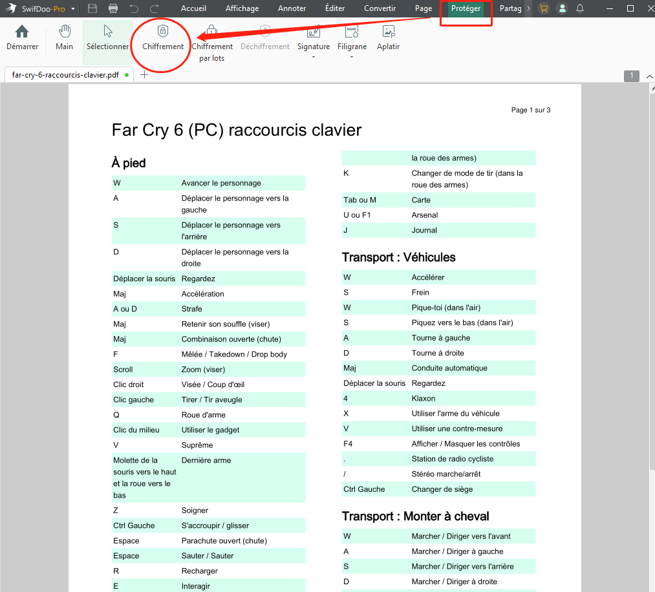Click the 'Ctrl Gauche' cell beside Changer de siège
Image resolution: width=655 pixels, height=592 pixels.
pyautogui.click(x=364, y=489)
